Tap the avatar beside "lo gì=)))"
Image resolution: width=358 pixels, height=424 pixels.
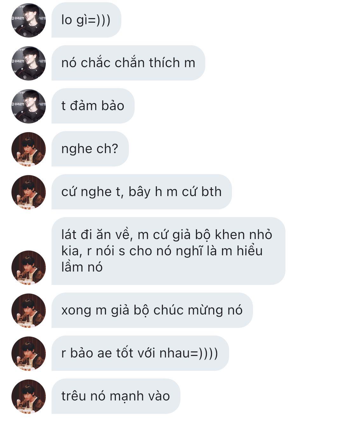(28, 20)
